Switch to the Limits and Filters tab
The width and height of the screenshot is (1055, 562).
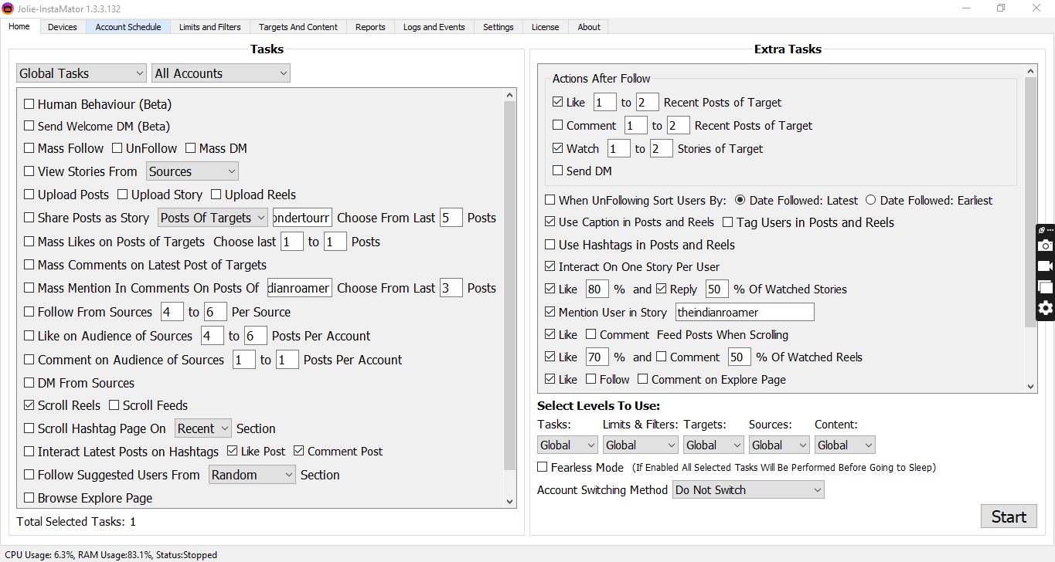coord(209,27)
